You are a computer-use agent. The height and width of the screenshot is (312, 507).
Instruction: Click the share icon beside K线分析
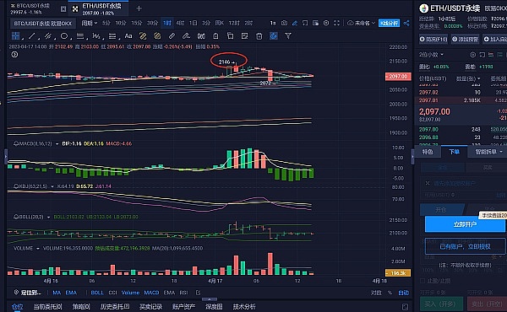click(x=406, y=23)
